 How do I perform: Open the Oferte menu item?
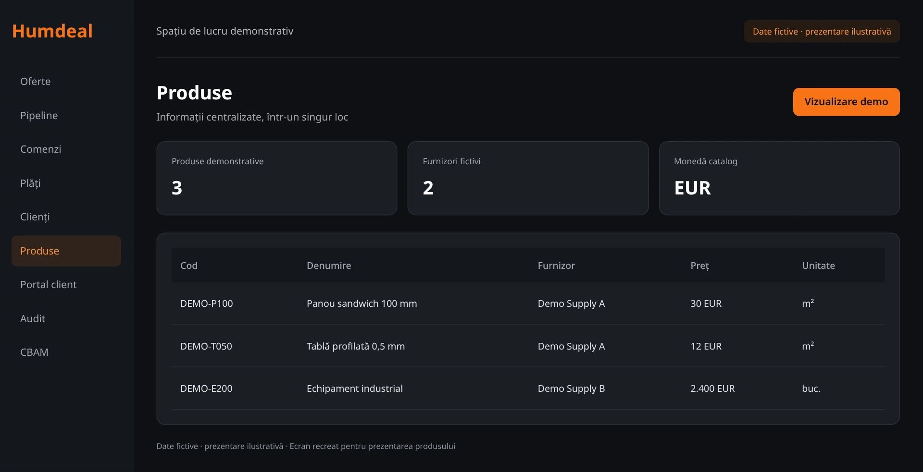[x=66, y=82]
